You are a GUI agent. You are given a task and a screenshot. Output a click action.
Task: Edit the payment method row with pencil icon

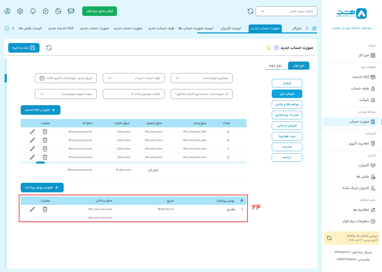pyautogui.click(x=32, y=209)
